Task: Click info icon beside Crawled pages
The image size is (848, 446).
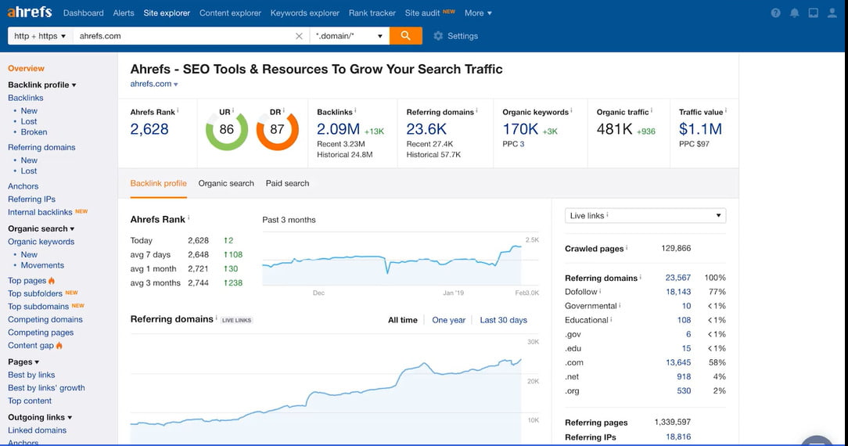Action: [x=627, y=247]
